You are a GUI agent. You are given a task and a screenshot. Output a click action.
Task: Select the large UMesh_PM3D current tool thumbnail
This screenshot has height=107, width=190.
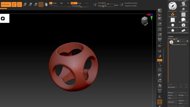(172, 7)
